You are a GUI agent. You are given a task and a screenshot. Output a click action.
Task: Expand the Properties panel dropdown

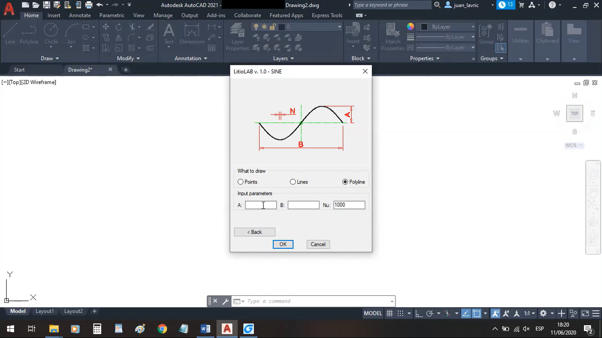click(425, 58)
